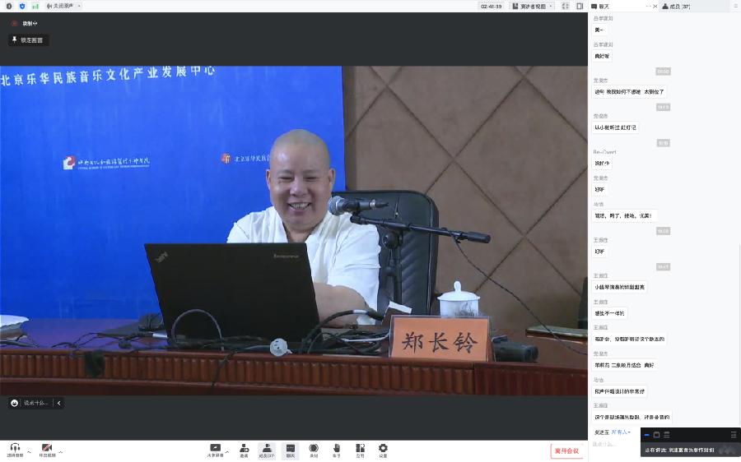741x462 pixels.
Task: Click the chat message ending in '太到位了'
Action: [x=629, y=92]
